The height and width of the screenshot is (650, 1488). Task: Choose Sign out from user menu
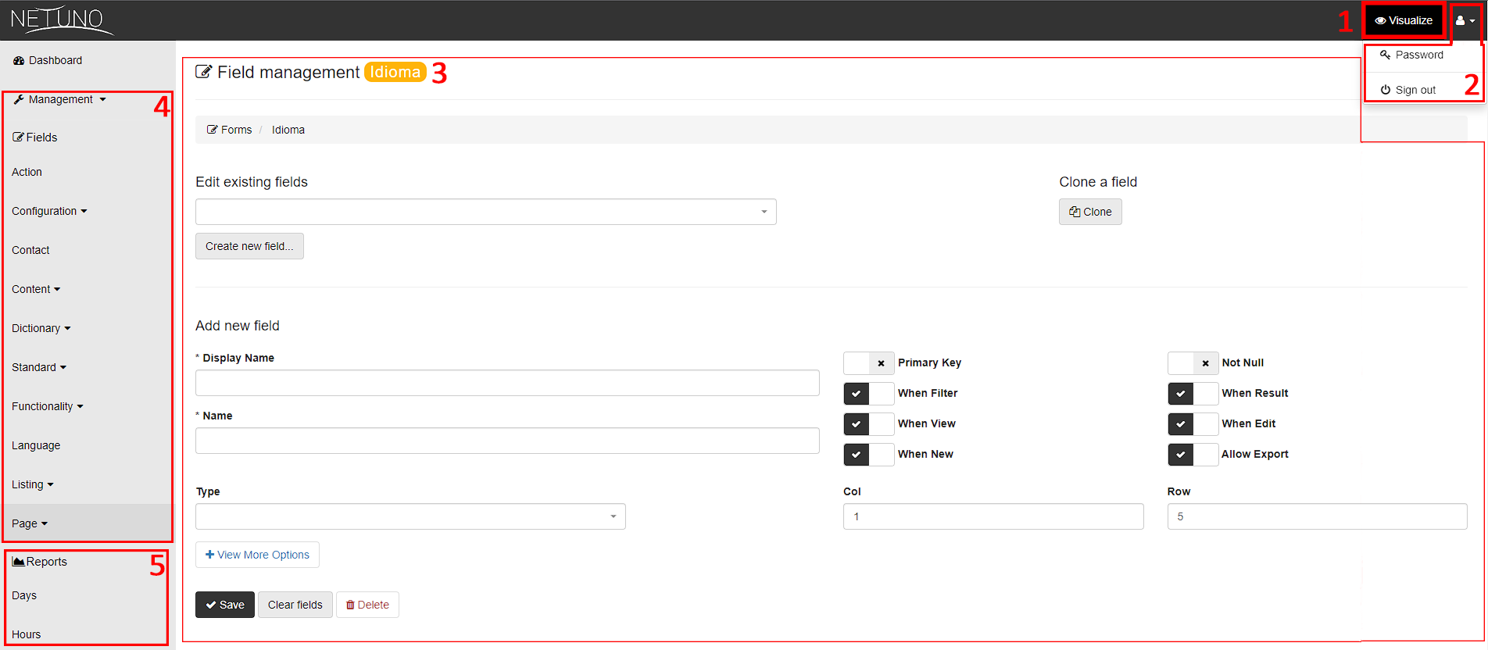[x=1408, y=90]
